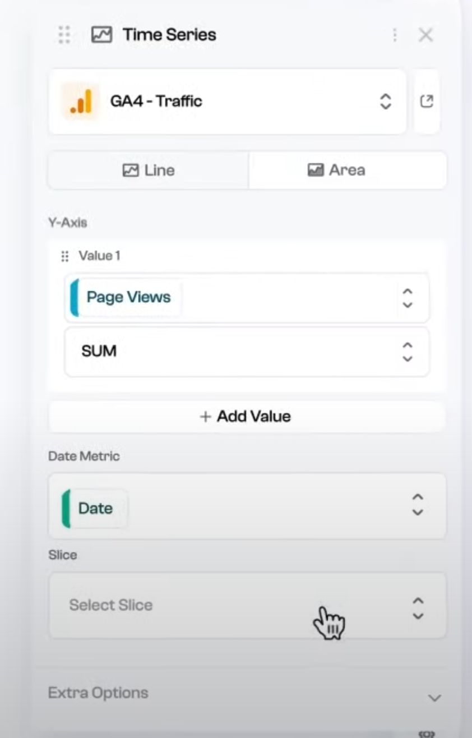Click the link icon at panel bottom

(x=427, y=733)
